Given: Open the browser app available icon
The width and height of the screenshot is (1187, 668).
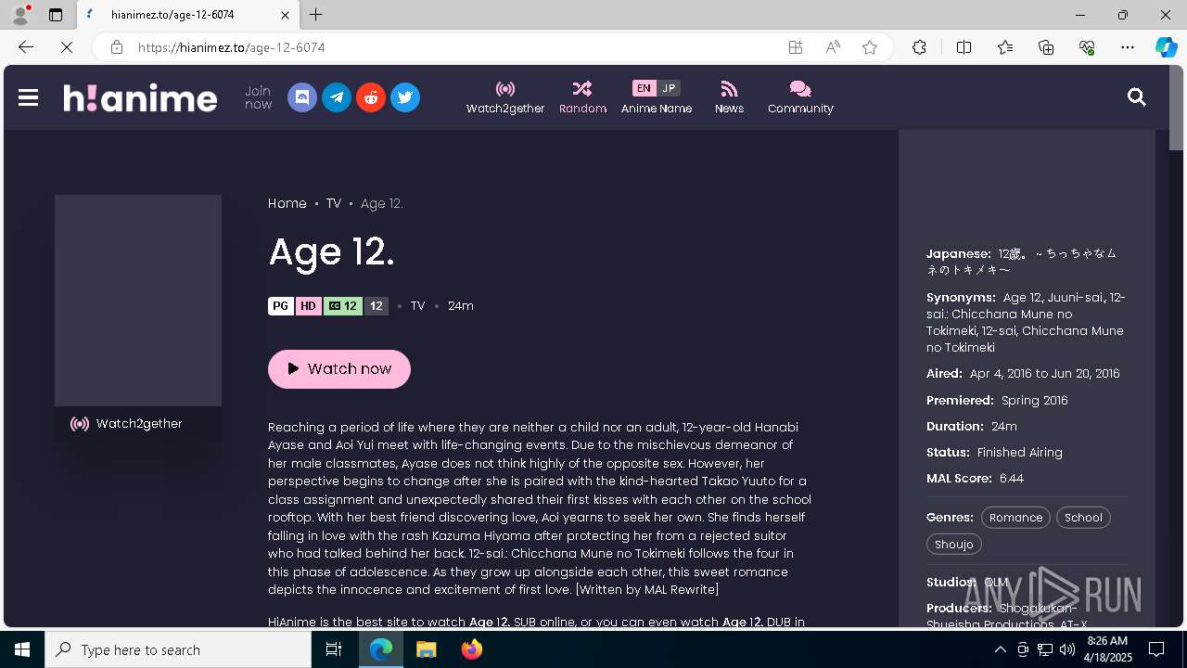Looking at the screenshot, I should click(796, 47).
